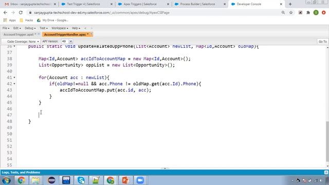Collapse the for loop fold at line 41
Image resolution: width=329 pixels, height=185 pixels.
point(14,78)
